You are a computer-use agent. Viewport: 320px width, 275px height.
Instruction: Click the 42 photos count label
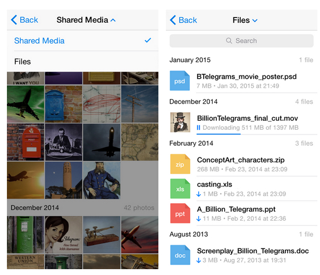click(139, 207)
